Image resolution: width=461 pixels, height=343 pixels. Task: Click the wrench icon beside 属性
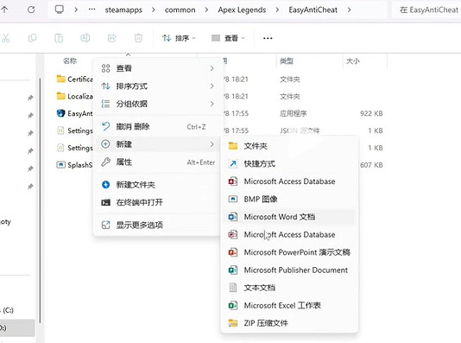pos(105,162)
